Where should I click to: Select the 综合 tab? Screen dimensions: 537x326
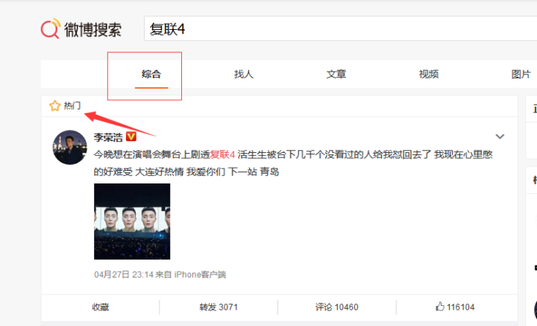pos(151,75)
